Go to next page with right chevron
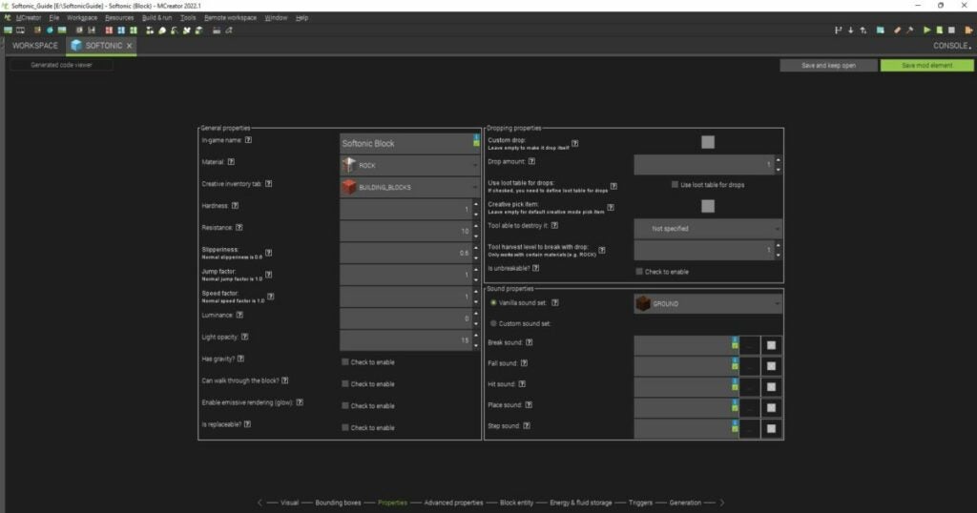 pyautogui.click(x=722, y=503)
